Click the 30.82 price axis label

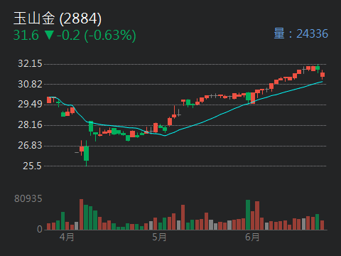point(30,84)
